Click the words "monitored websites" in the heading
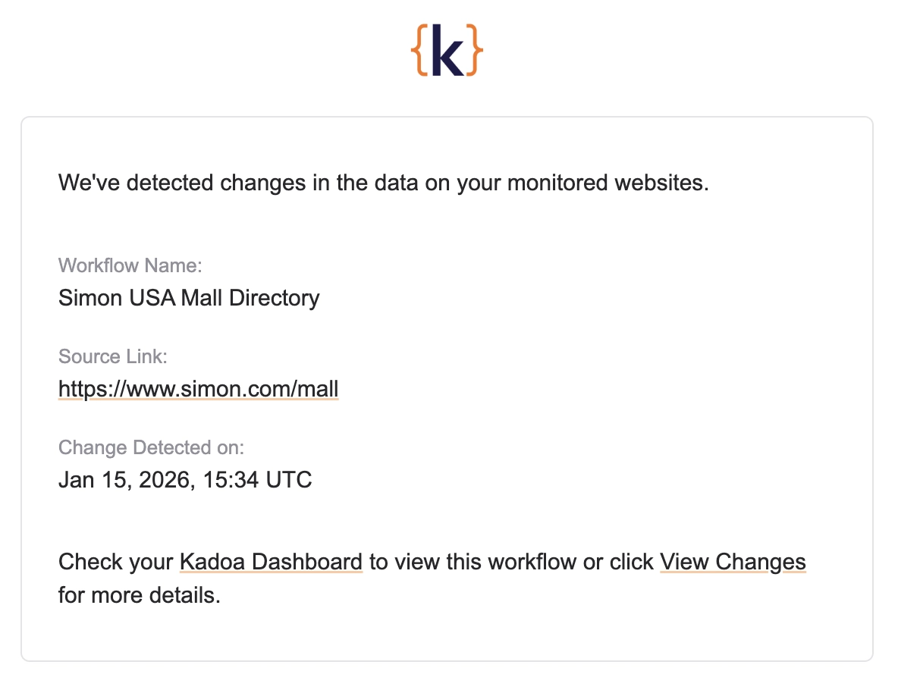The image size is (898, 693). 582,183
